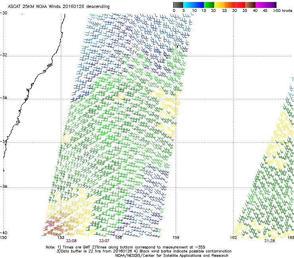294x258 pixels.
Task: Click the '21:28' swath time label
Action: 270,241
